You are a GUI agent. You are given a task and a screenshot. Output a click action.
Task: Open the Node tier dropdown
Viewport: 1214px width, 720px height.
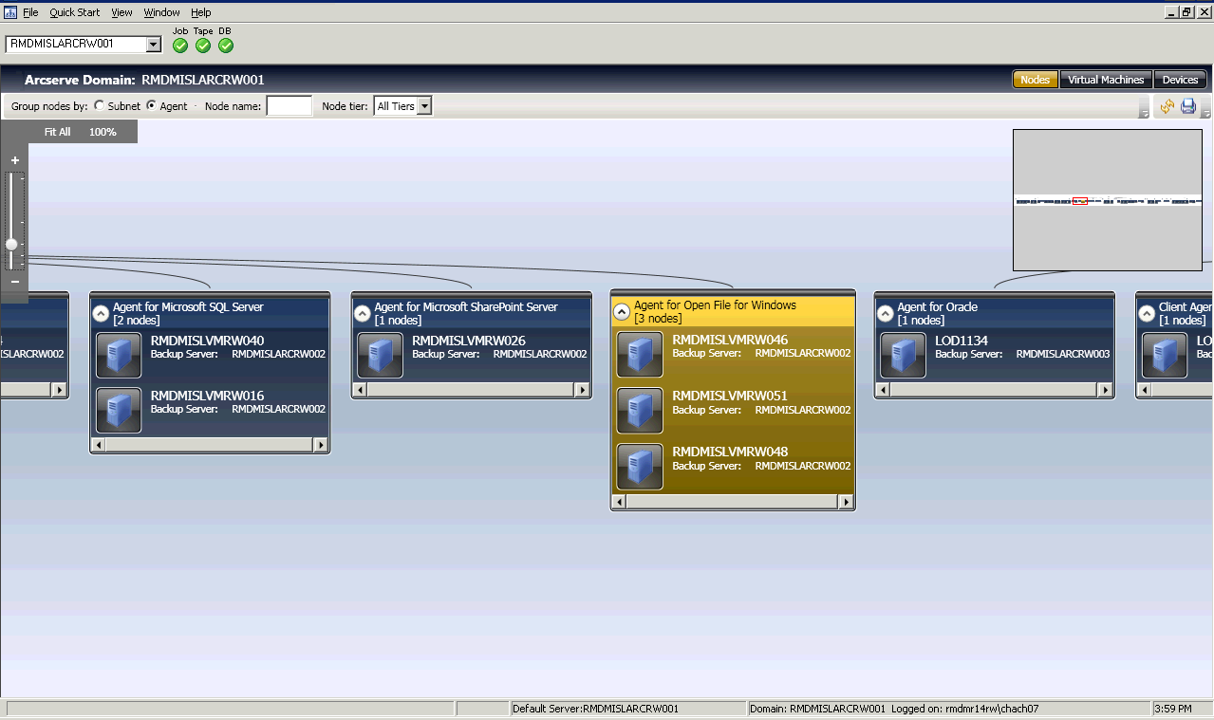point(424,106)
